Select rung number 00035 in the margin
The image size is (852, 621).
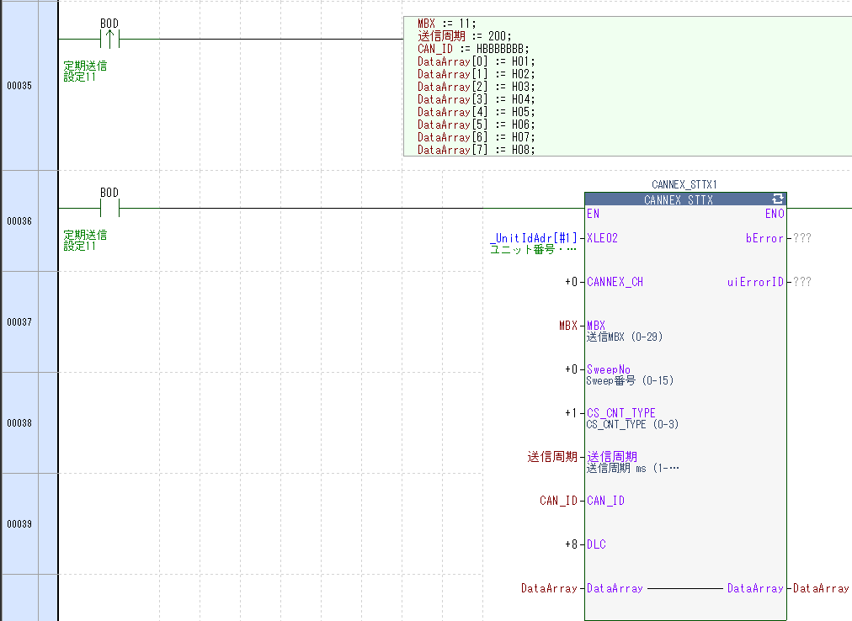pos(19,86)
